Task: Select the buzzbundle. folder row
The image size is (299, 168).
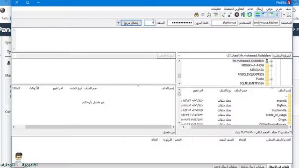Action: (236, 110)
